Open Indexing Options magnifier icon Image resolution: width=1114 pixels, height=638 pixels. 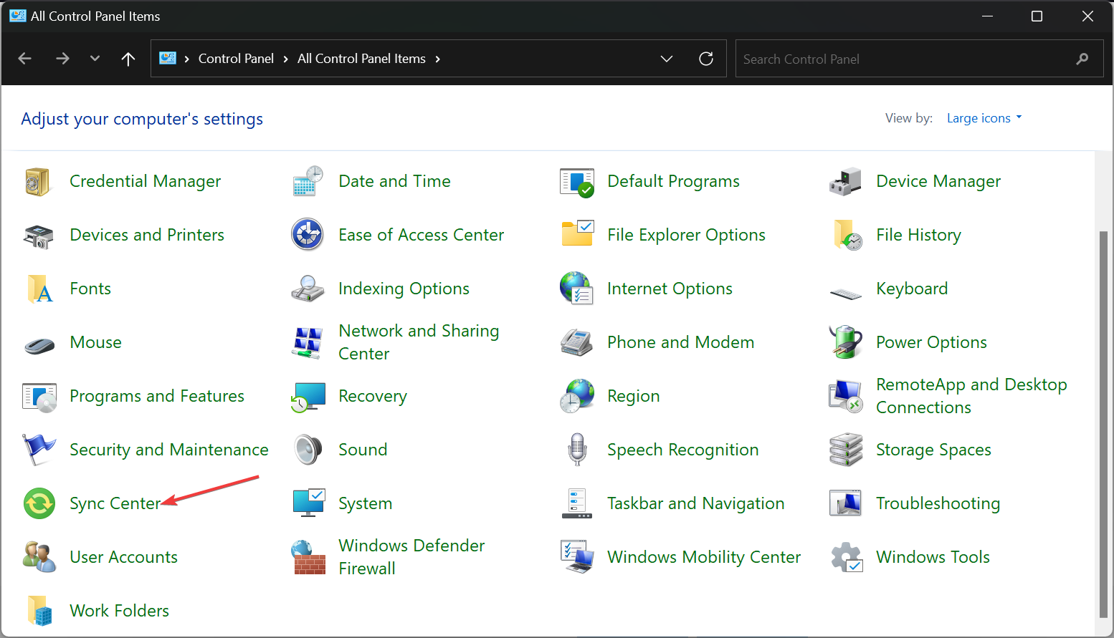308,289
